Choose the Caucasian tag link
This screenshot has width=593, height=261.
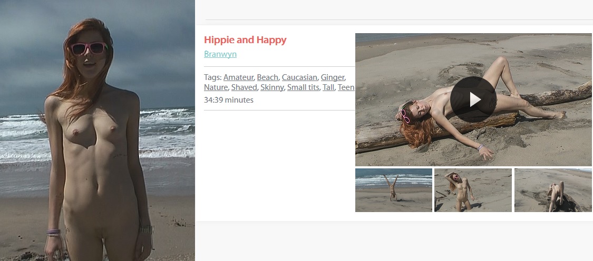coord(299,77)
